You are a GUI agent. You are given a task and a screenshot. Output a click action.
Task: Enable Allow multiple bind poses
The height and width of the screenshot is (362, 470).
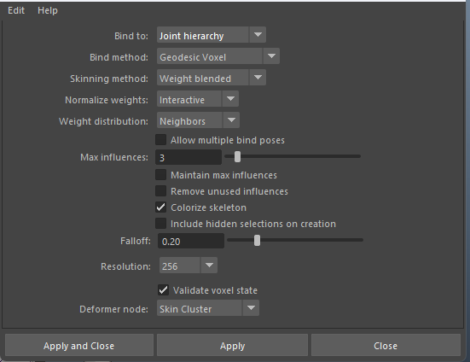tap(161, 140)
